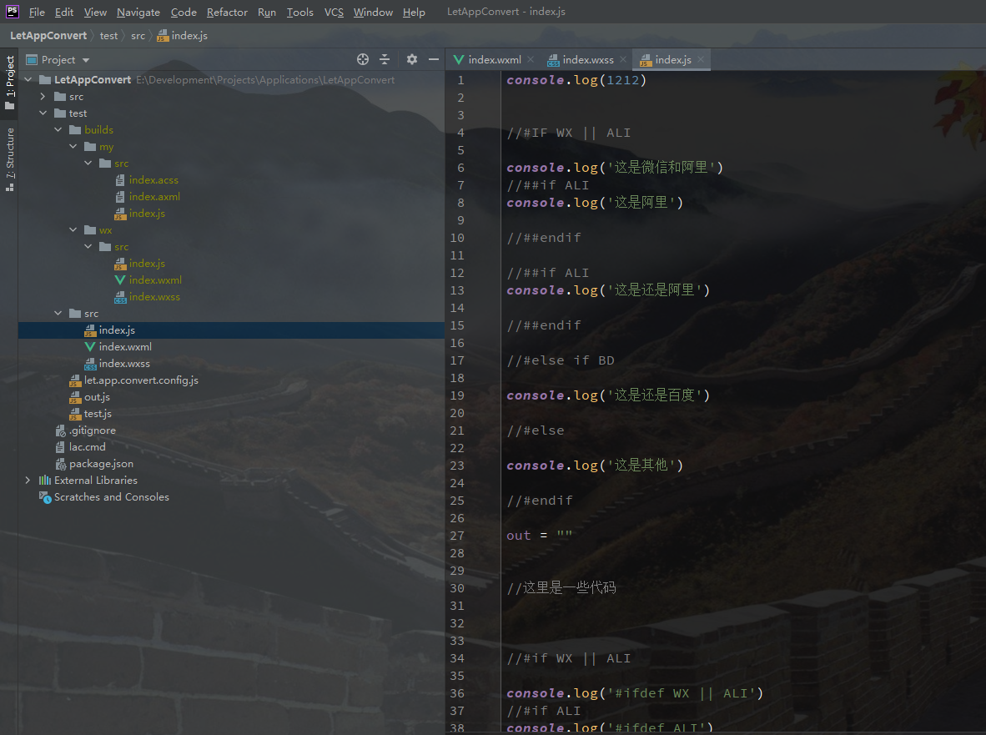Click the locate-in-project target icon
The width and height of the screenshot is (986, 735).
point(363,60)
